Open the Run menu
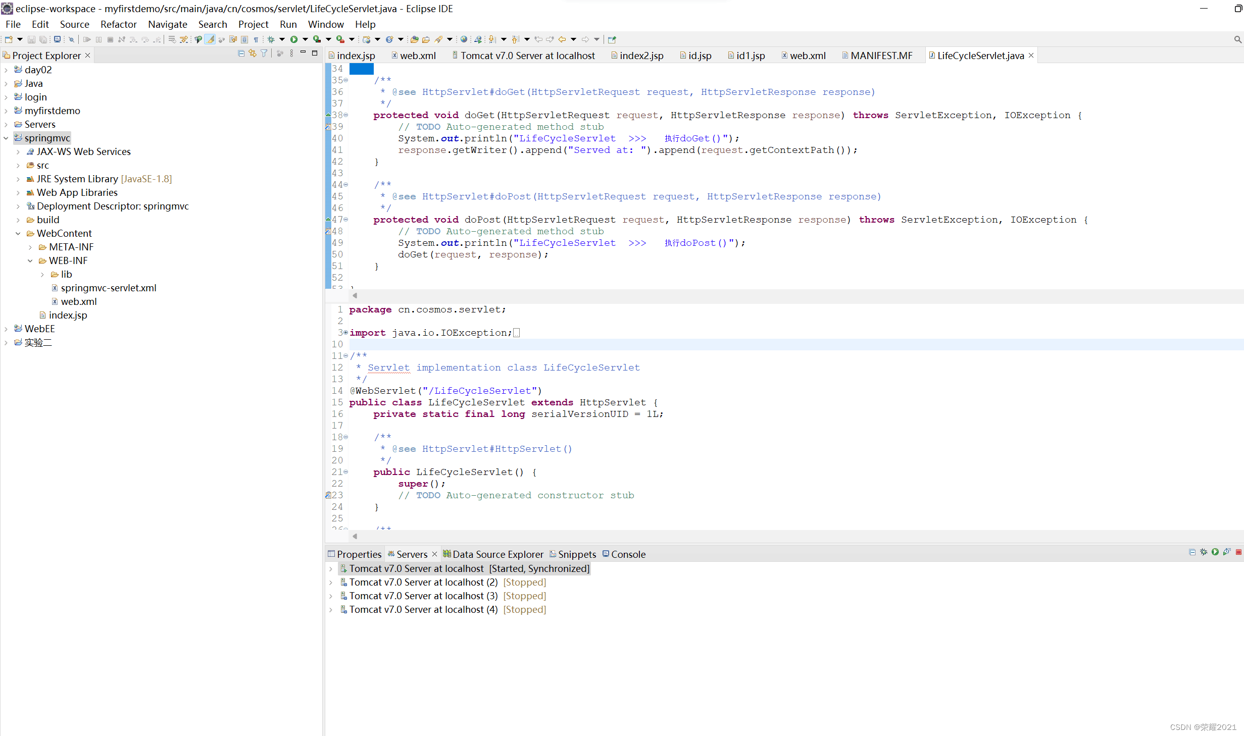Screen dimensions: 1244x736 tap(288, 24)
